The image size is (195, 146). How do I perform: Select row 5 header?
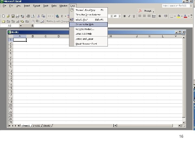pos(11,54)
